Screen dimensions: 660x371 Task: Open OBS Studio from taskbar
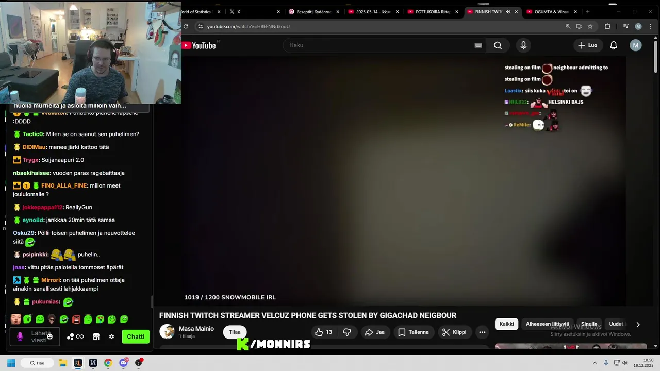click(x=139, y=363)
